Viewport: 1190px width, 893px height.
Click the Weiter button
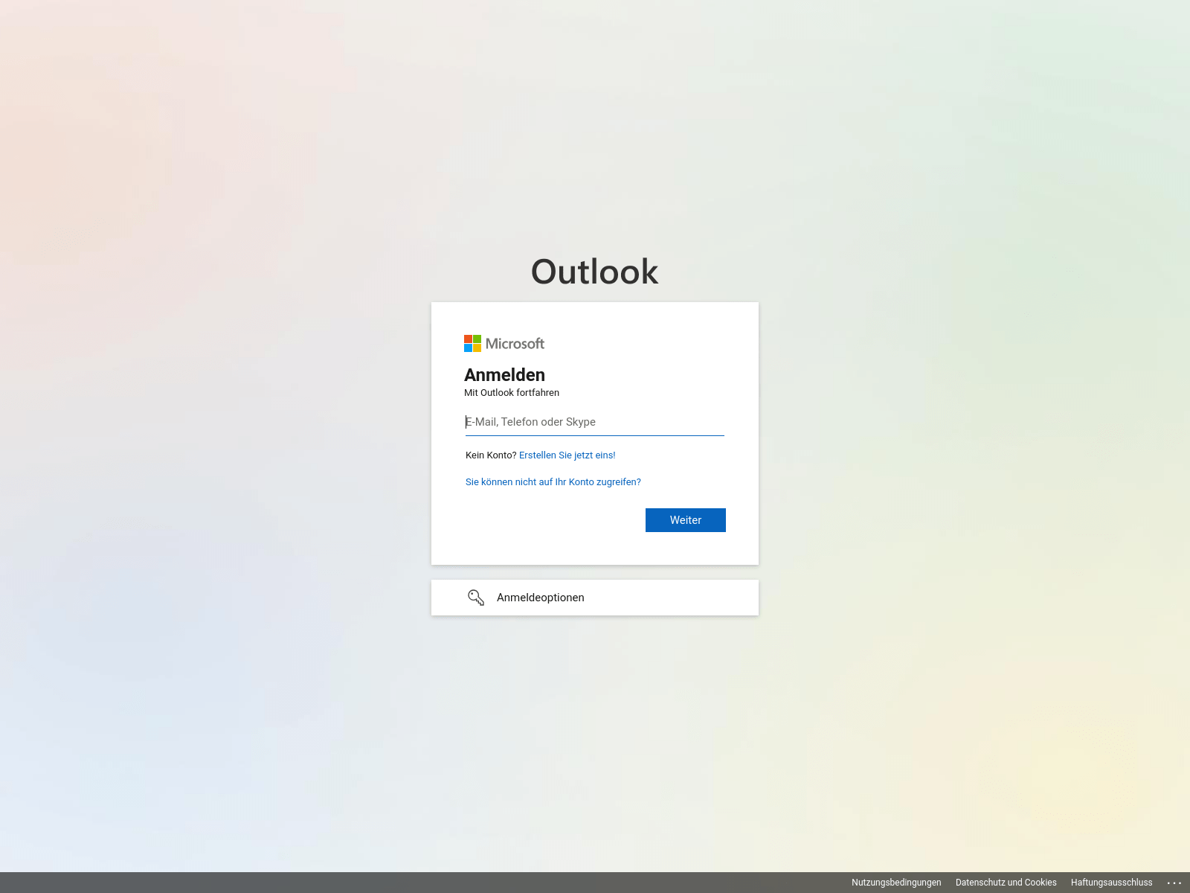point(686,520)
